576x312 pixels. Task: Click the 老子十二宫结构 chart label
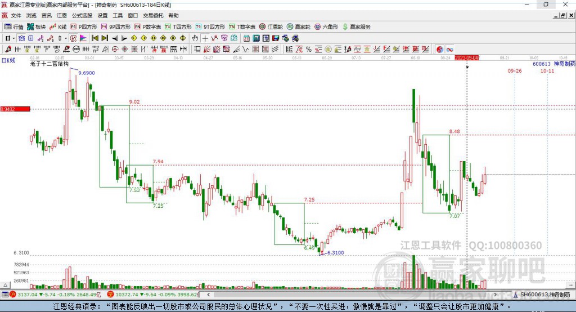click(49, 64)
